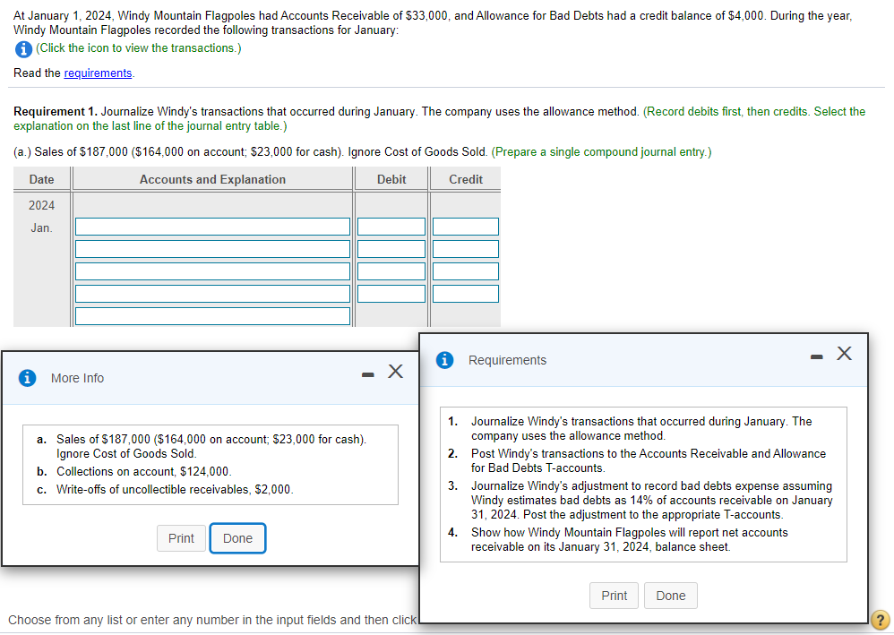Click the 'Jan.' date cell

coord(41,228)
